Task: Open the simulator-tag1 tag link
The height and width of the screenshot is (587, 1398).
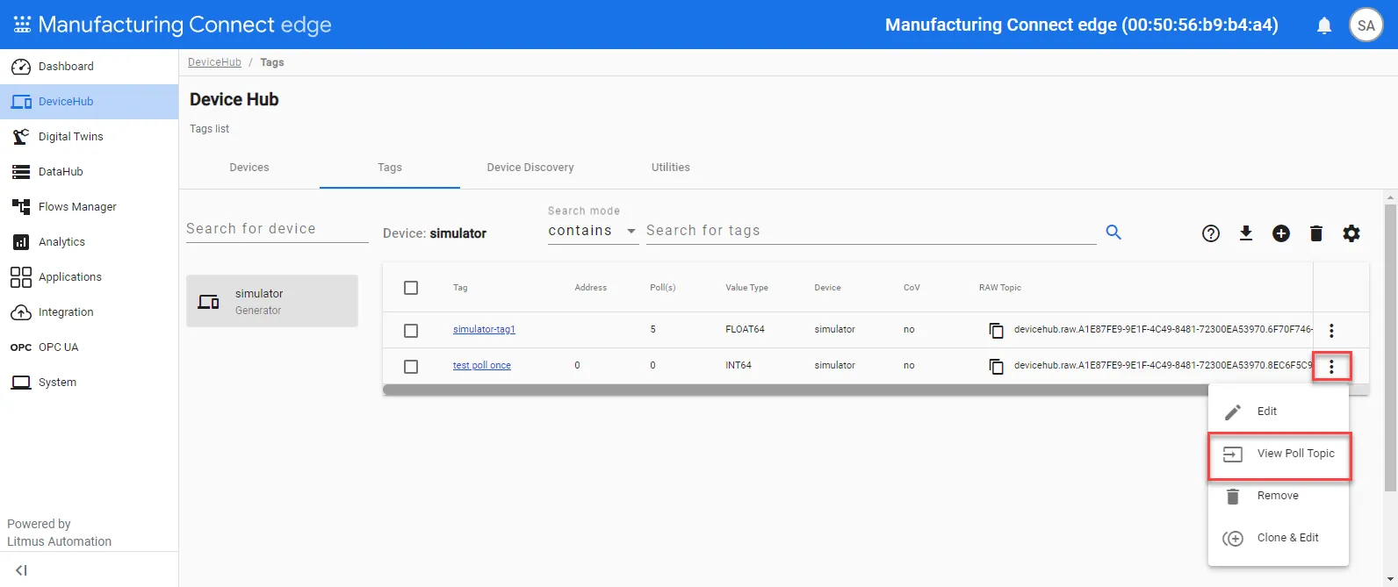Action: point(484,330)
